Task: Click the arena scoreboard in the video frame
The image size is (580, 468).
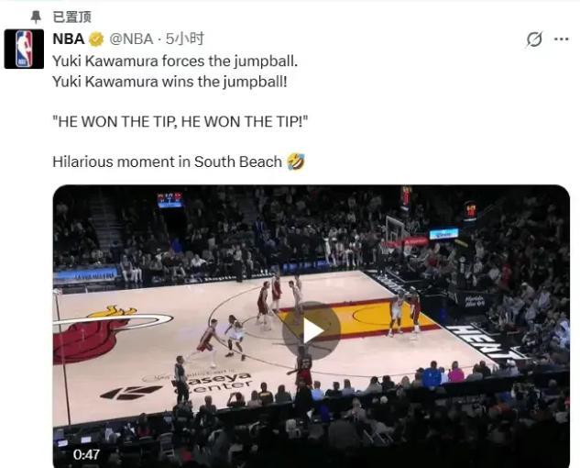Action: pos(170,200)
